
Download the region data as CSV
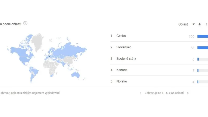click(x=200, y=24)
